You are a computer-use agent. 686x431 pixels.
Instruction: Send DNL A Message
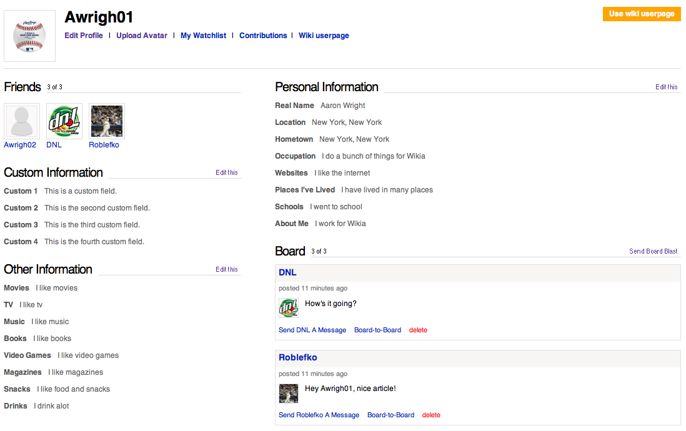(312, 330)
